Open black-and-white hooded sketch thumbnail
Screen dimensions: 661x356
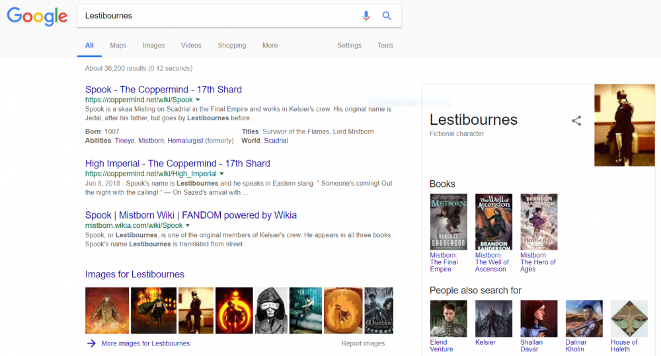(x=271, y=310)
